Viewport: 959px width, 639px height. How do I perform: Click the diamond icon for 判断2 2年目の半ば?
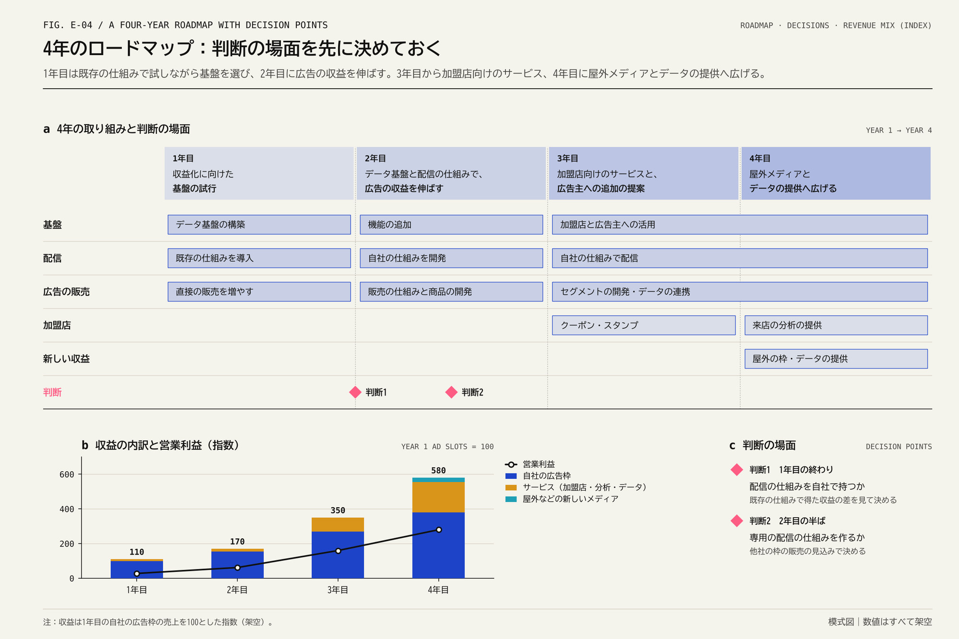pos(737,521)
